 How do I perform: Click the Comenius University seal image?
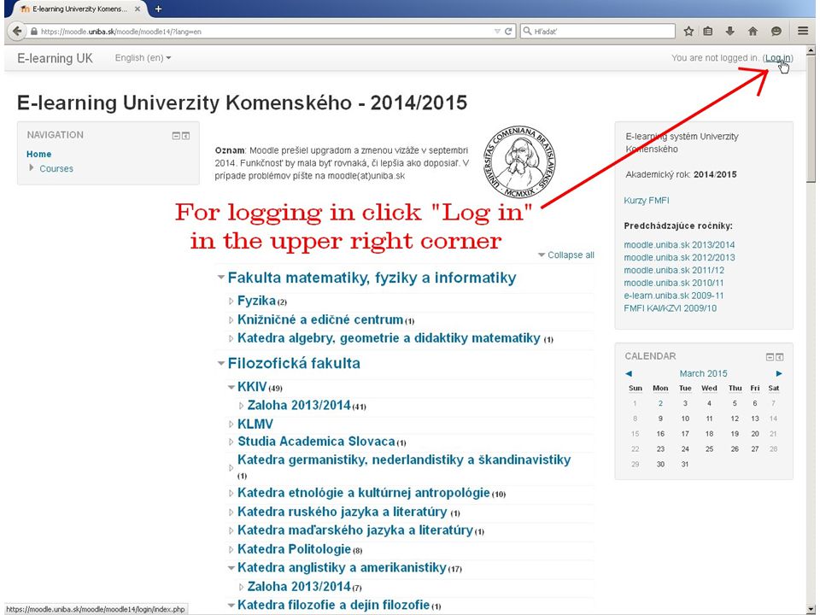[519, 162]
